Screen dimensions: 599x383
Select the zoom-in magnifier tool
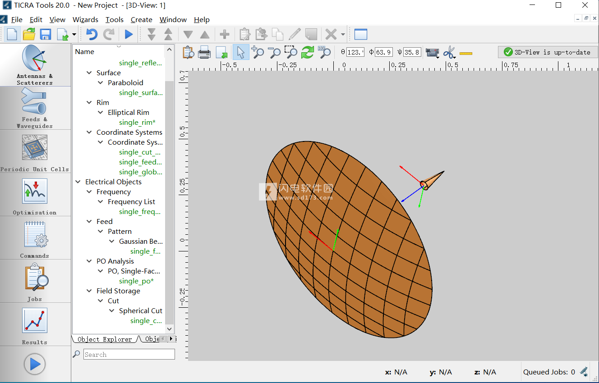click(x=258, y=52)
